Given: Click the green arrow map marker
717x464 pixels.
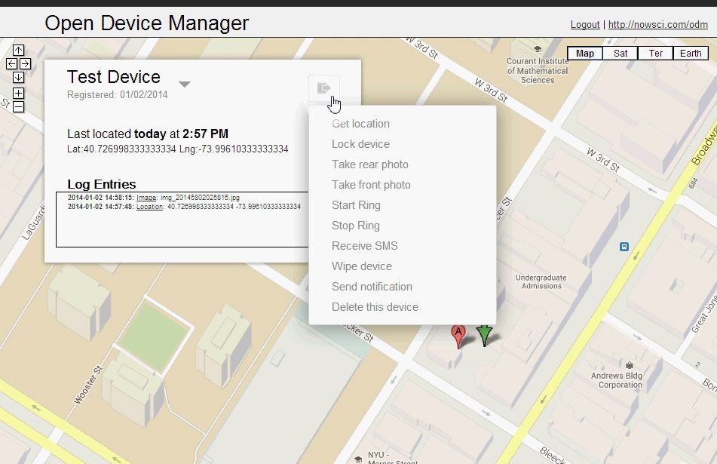Looking at the screenshot, I should 484,336.
